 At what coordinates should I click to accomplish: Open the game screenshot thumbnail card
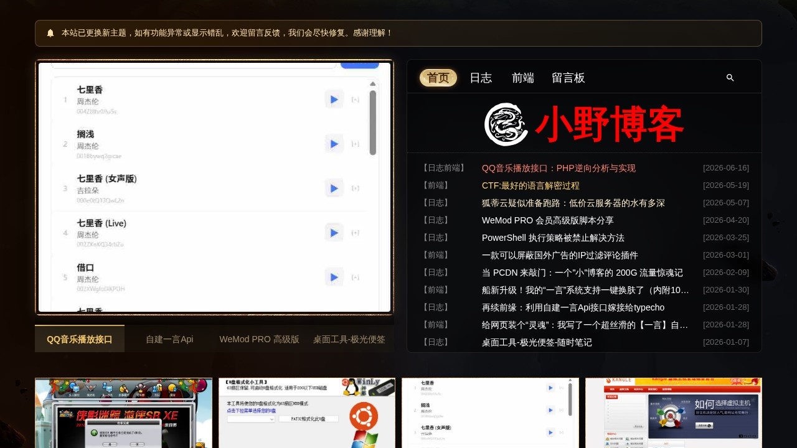(x=123, y=413)
